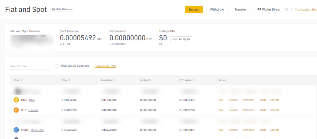Click the BNB coin icon
This screenshot has width=317, height=139.
16,100
